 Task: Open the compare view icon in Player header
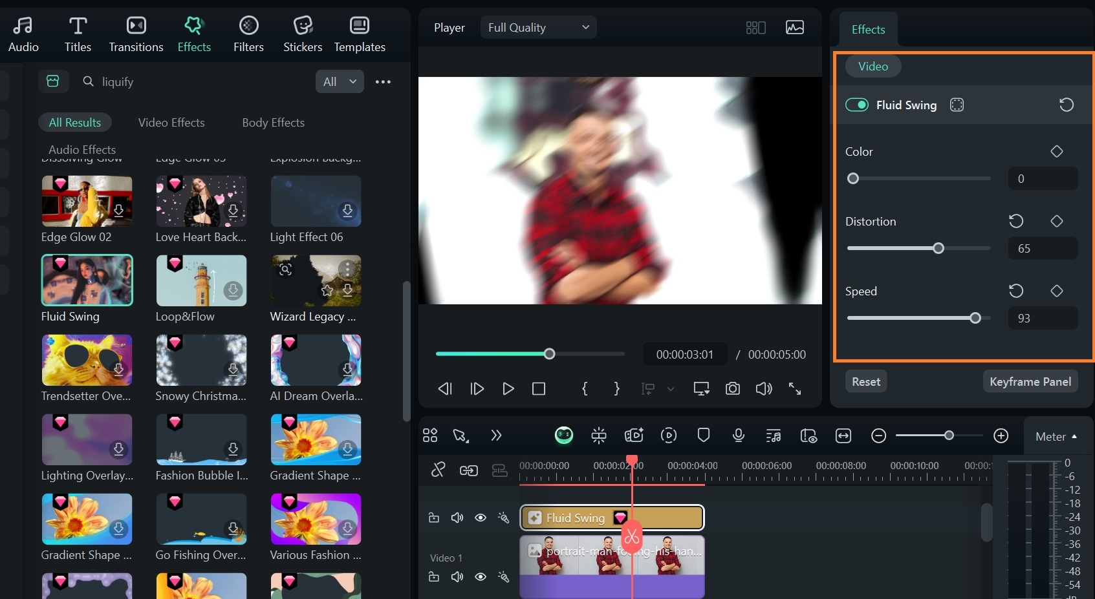[x=755, y=28]
